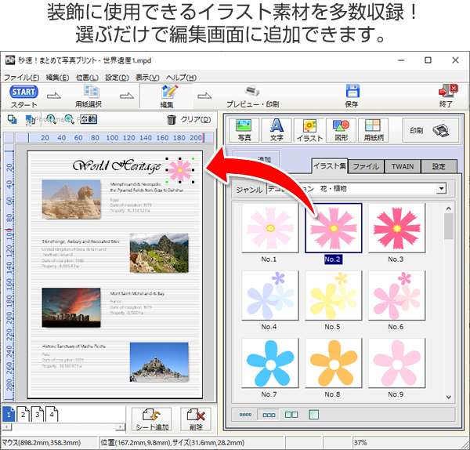The image size is (470, 450).
Task: Switch to single large thumbnail view
Action: pos(313,414)
